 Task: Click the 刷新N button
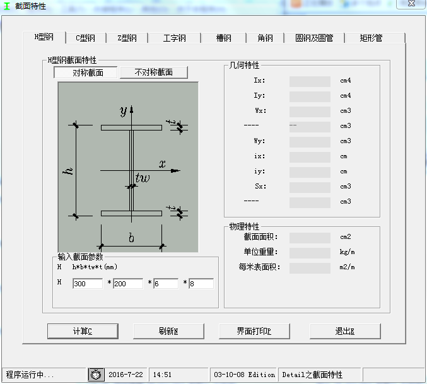coord(168,331)
